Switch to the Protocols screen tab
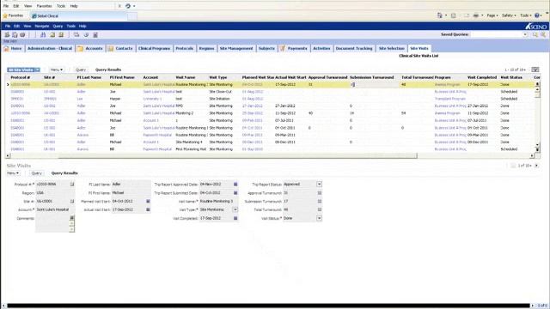 coord(185,48)
